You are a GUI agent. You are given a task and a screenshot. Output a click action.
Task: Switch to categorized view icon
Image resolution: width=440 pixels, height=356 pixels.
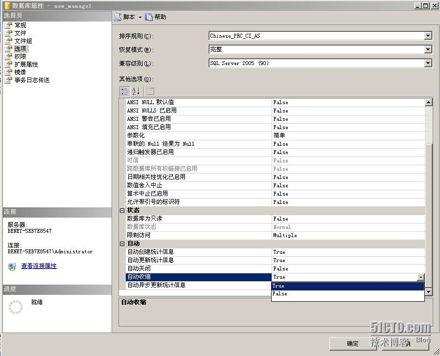[x=125, y=91]
